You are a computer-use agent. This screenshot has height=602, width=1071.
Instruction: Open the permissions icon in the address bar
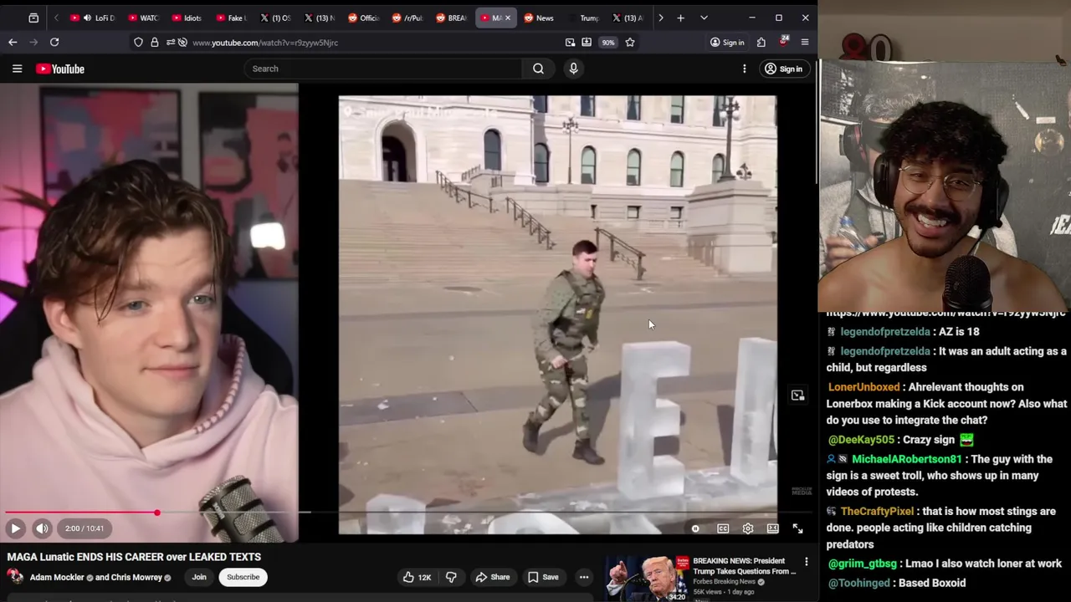pyautogui.click(x=170, y=42)
